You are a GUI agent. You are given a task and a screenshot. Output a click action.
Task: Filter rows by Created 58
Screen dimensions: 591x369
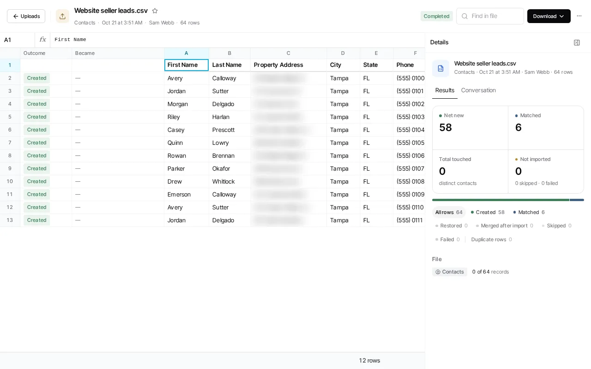pos(488,212)
